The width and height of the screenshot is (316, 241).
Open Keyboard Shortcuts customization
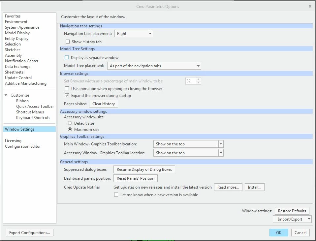33,118
